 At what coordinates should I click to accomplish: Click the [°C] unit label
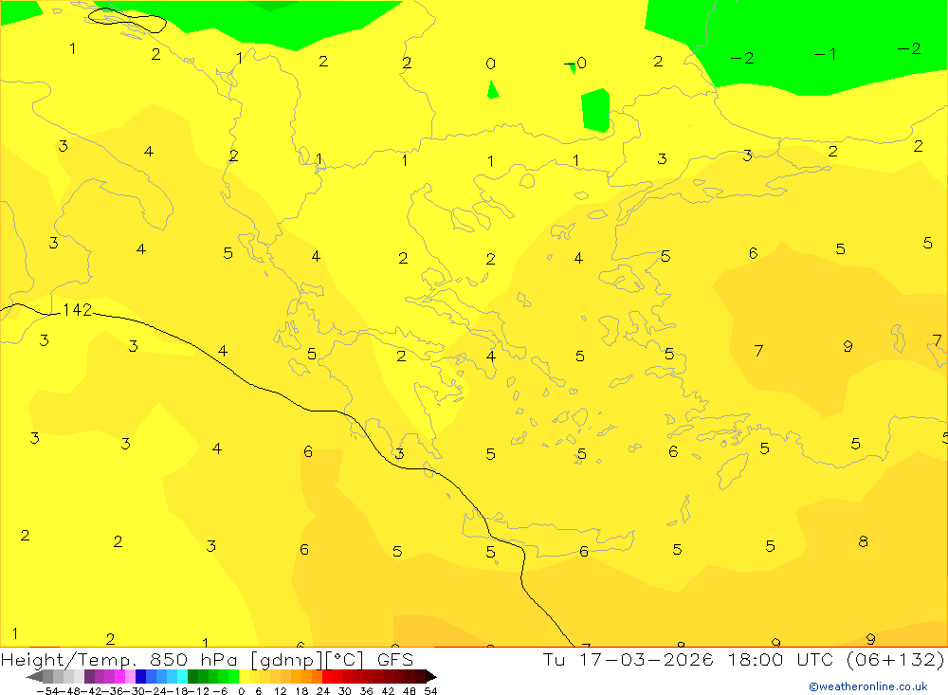coord(344,659)
